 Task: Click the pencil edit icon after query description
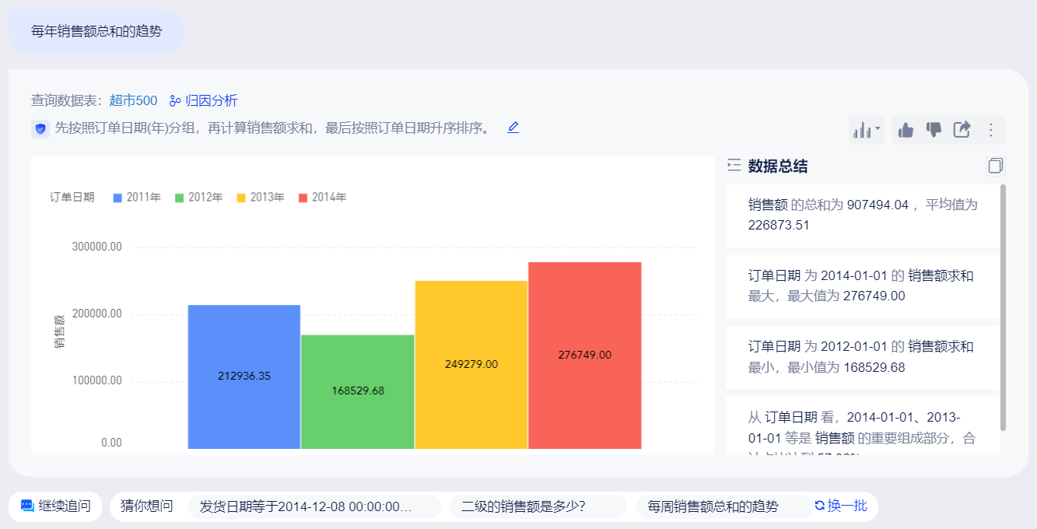pyautogui.click(x=513, y=128)
